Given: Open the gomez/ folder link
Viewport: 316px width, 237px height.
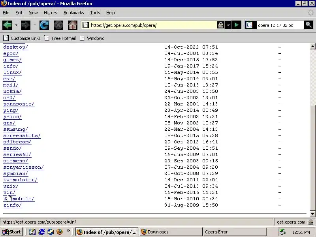Looking at the screenshot, I should 13,60.
